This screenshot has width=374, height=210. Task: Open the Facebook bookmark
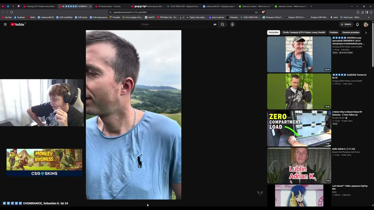(x=20, y=17)
